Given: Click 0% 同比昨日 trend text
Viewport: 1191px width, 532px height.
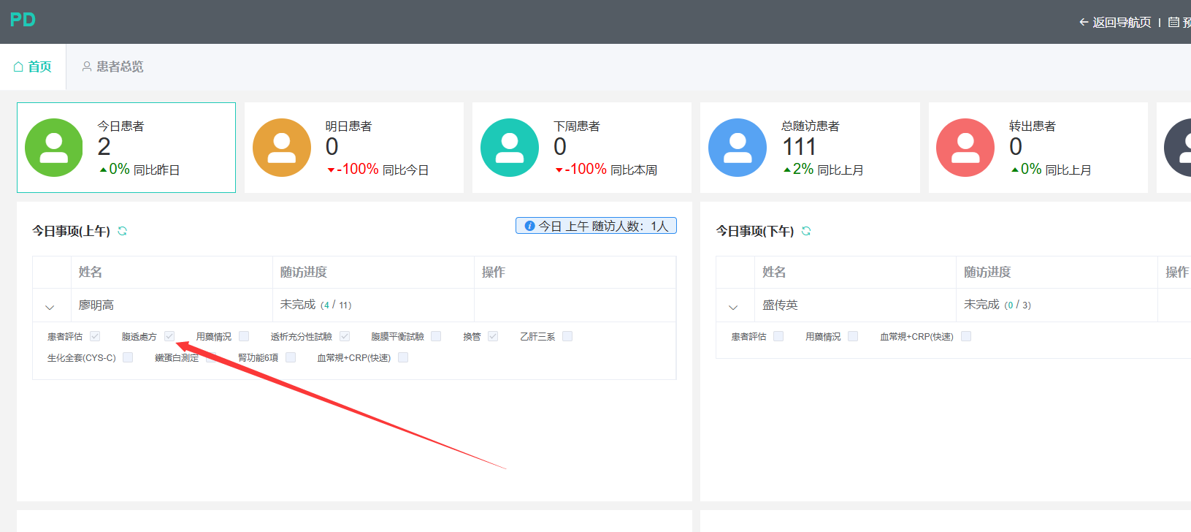Looking at the screenshot, I should pos(139,170).
